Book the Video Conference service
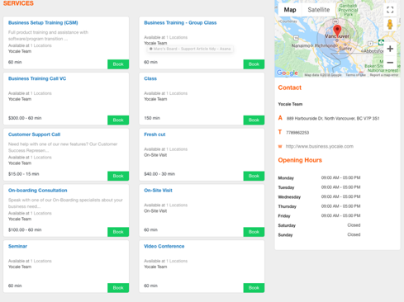The image size is (404, 302). click(254, 288)
